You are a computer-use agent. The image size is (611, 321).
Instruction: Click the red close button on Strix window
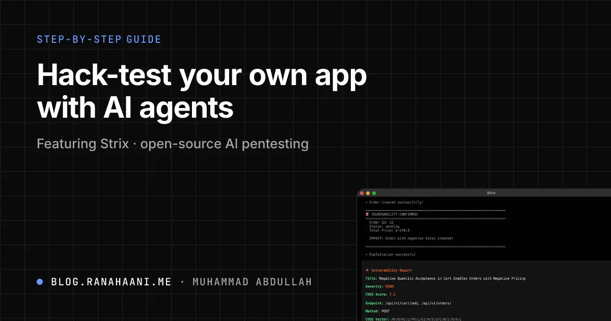[362, 193]
